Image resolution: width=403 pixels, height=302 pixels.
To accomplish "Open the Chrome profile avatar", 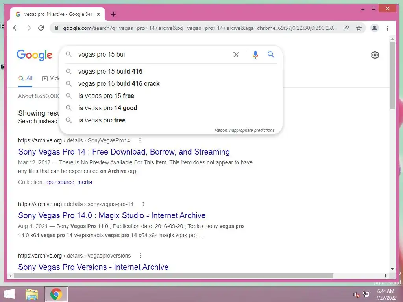I will coord(375,28).
